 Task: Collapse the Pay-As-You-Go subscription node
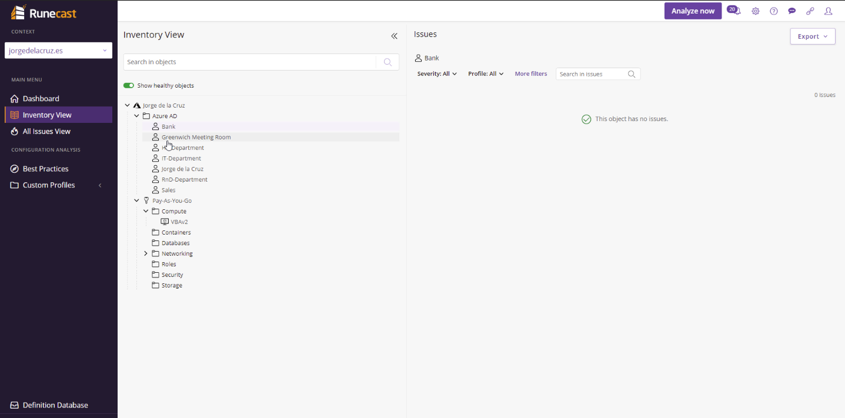pos(136,200)
